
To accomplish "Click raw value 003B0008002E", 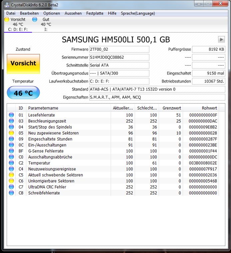I will pos(203,163).
